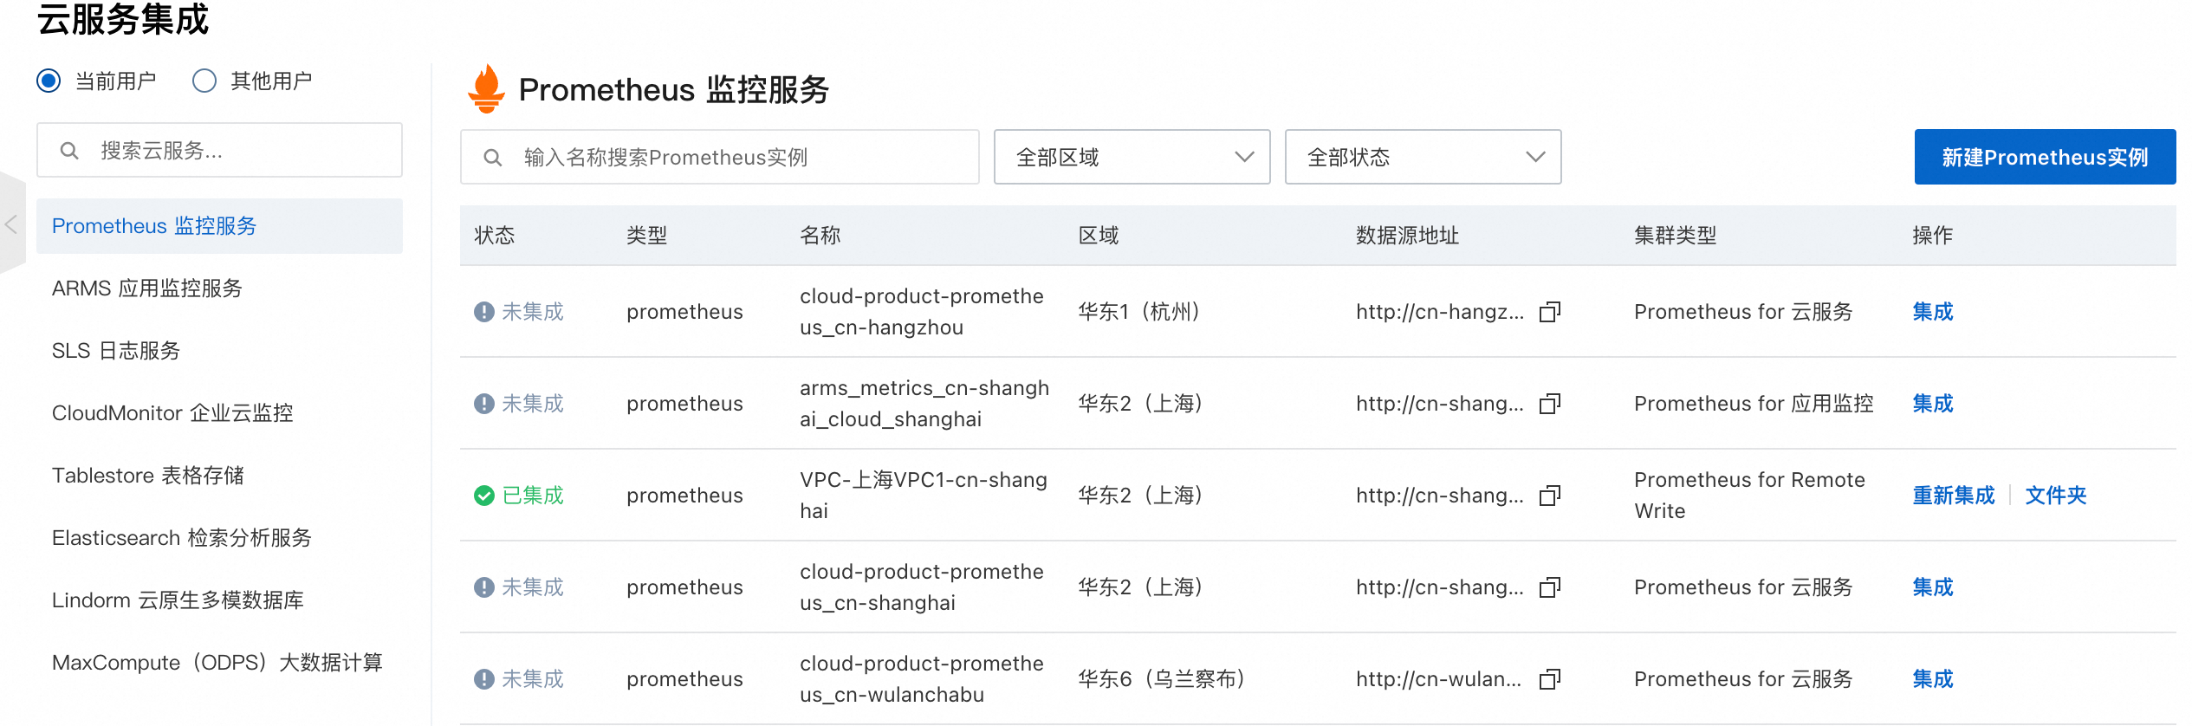Focus the 搜索云服务 search field

234,151
